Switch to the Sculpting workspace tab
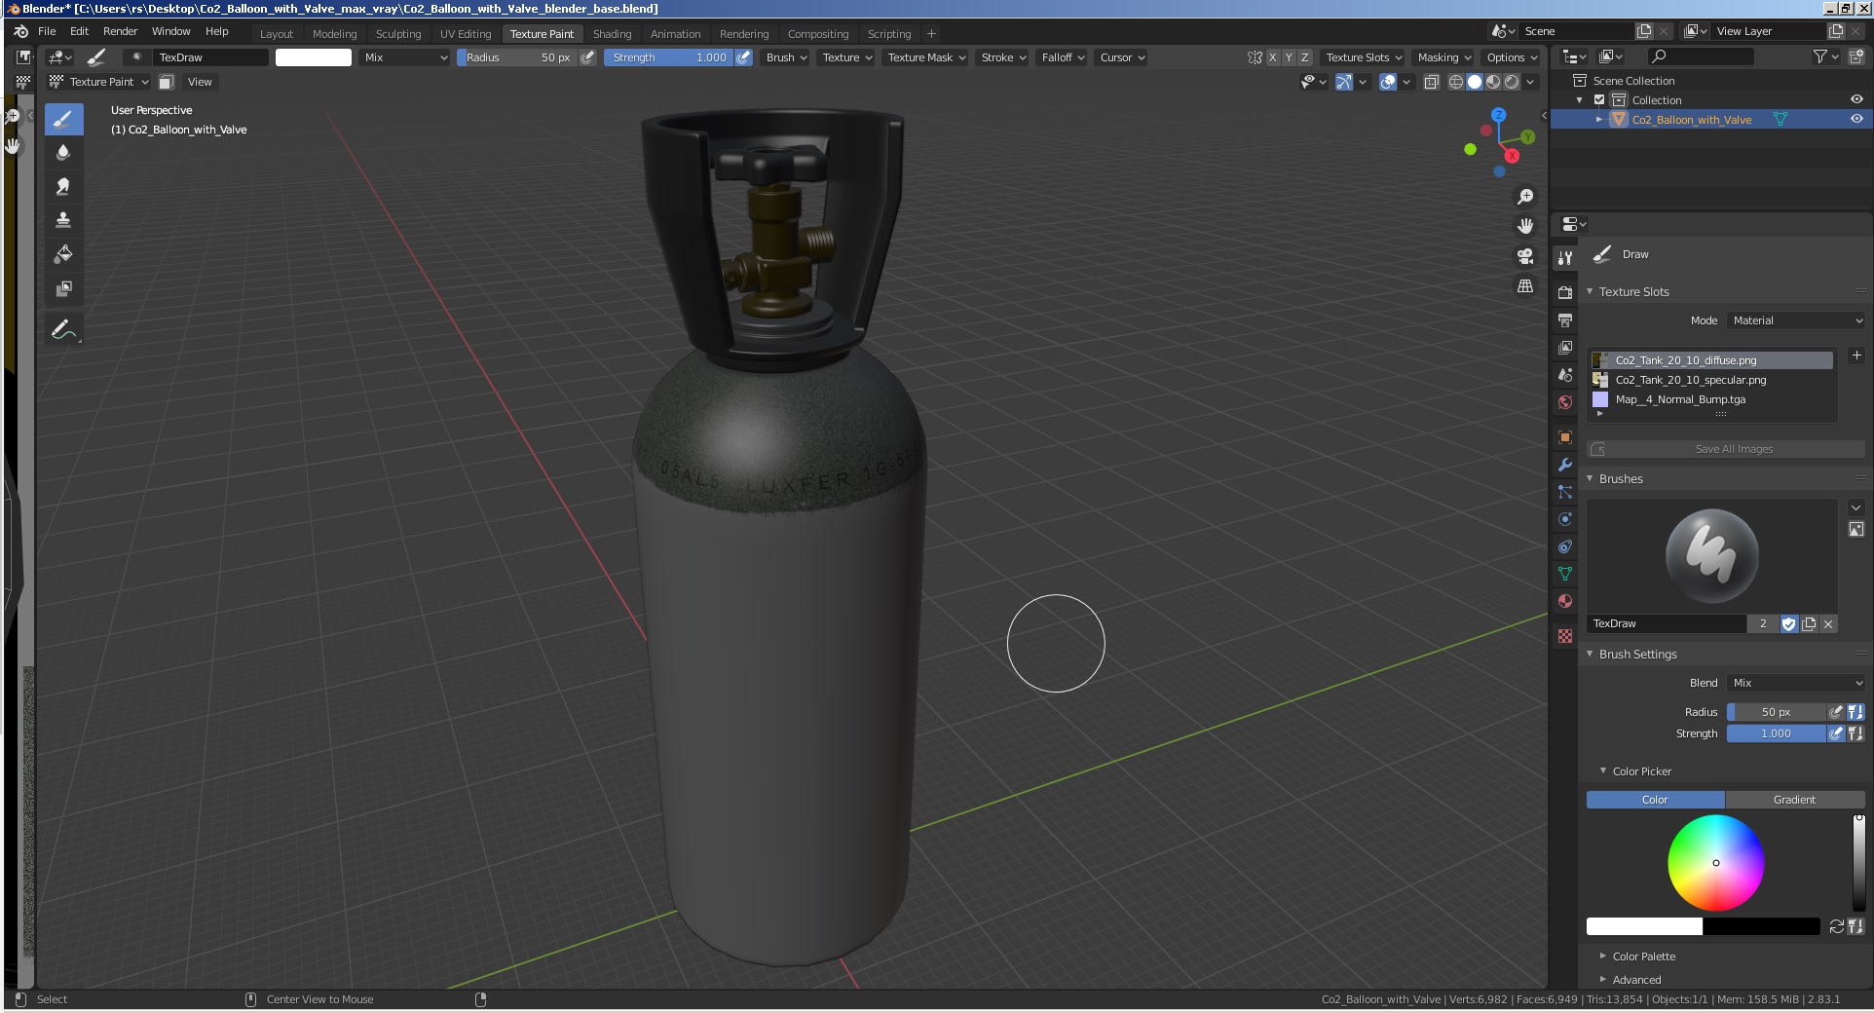Viewport: 1874px width, 1013px height. 398,33
